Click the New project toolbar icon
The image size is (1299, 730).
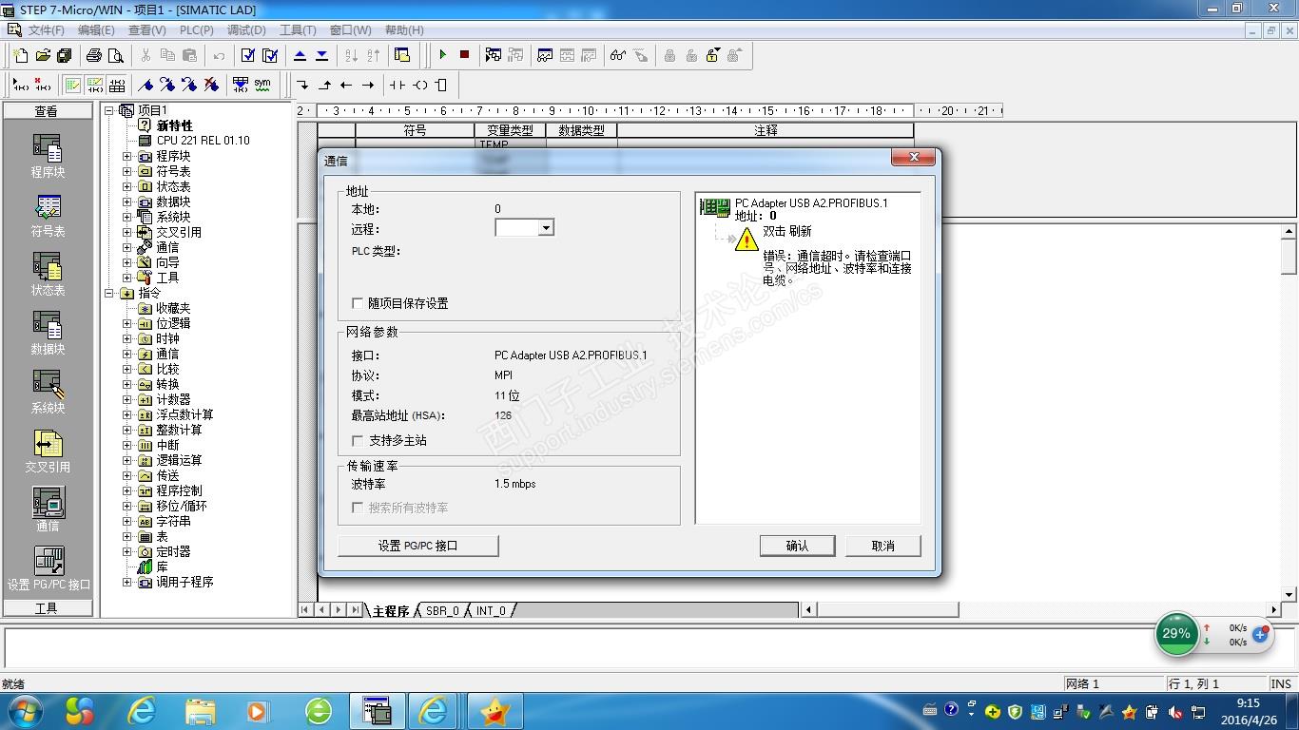tap(20, 55)
